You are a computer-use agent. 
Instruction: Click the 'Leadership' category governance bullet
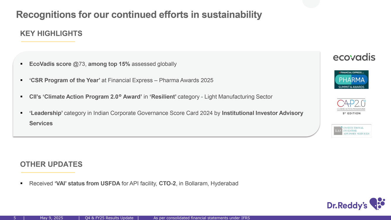(166, 113)
